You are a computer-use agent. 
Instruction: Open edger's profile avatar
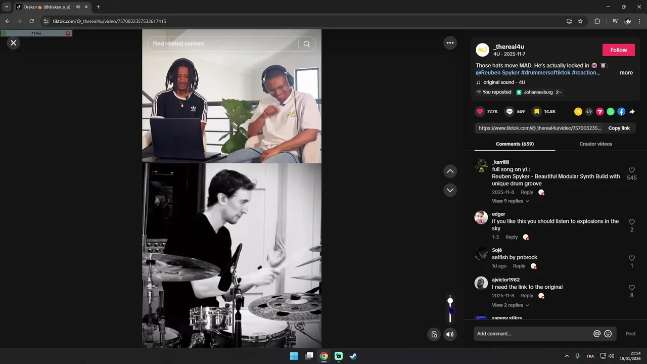[481, 217]
